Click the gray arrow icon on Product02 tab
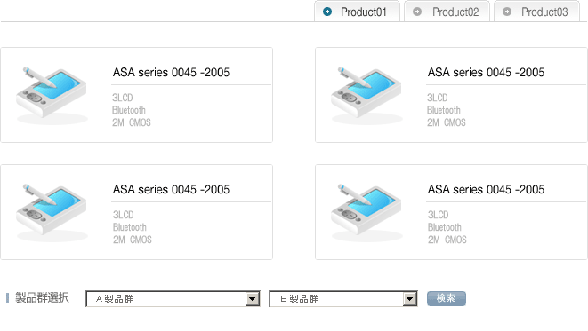 click(417, 12)
